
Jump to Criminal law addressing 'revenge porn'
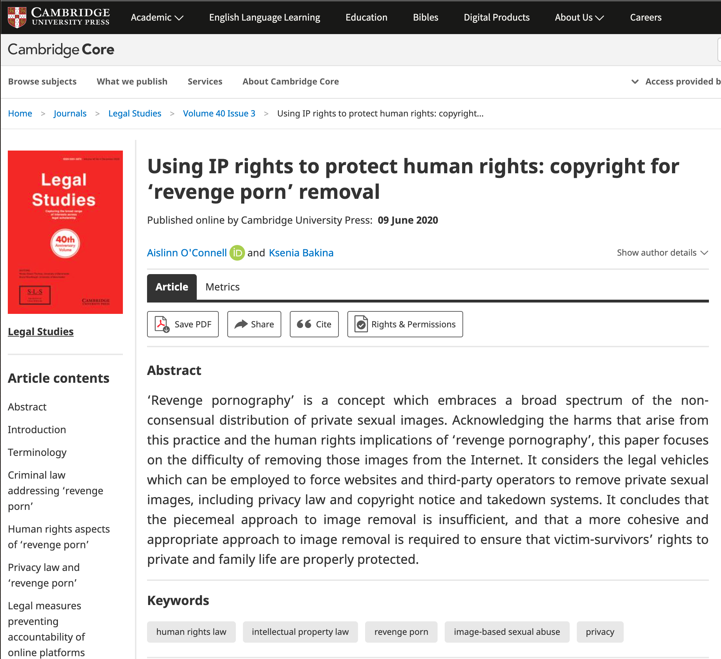click(55, 491)
